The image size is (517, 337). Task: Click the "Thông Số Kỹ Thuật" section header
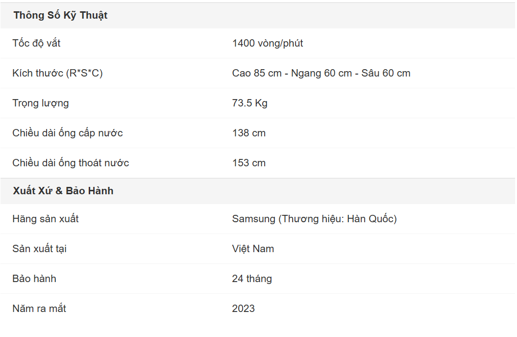pyautogui.click(x=60, y=15)
